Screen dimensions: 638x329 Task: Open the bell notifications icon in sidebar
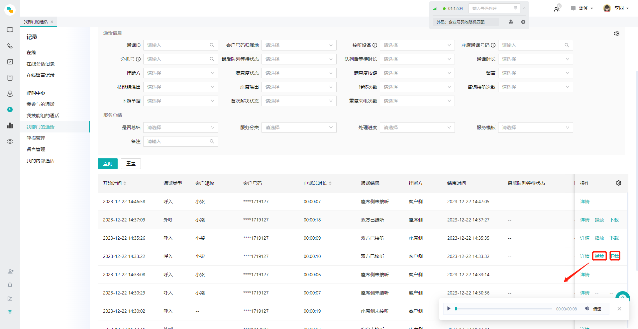point(10,285)
